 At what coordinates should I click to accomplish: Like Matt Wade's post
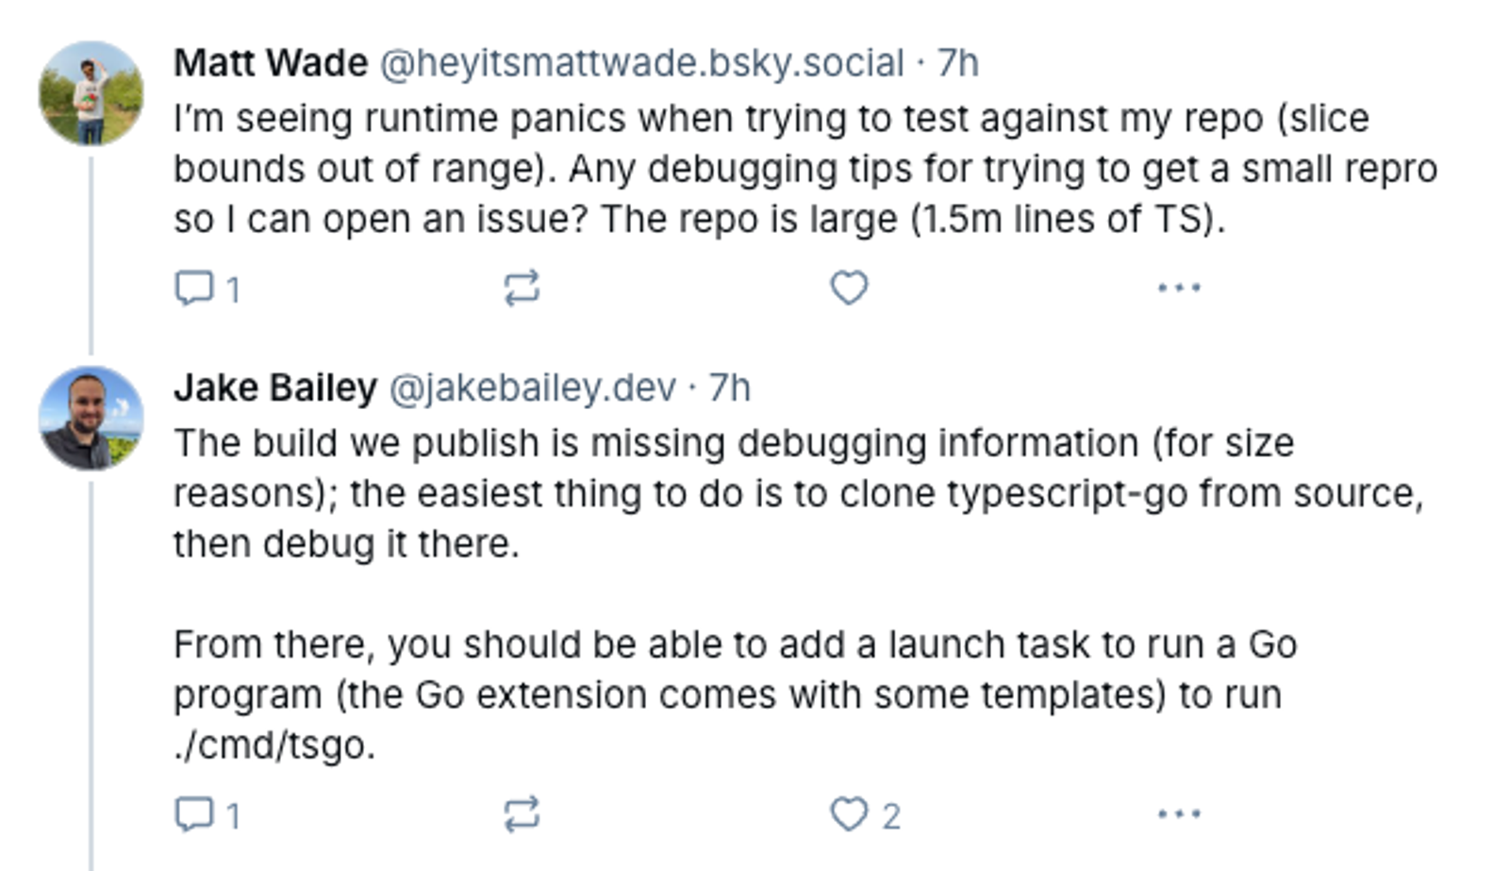tap(849, 288)
